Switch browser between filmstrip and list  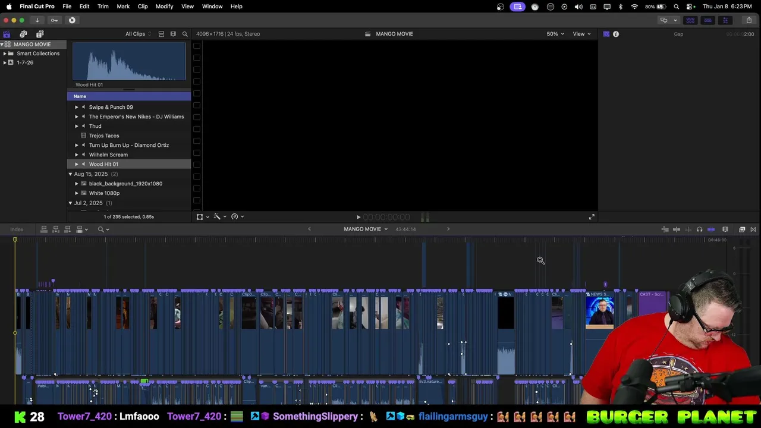point(161,34)
